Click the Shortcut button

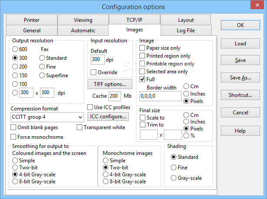[x=240, y=95]
